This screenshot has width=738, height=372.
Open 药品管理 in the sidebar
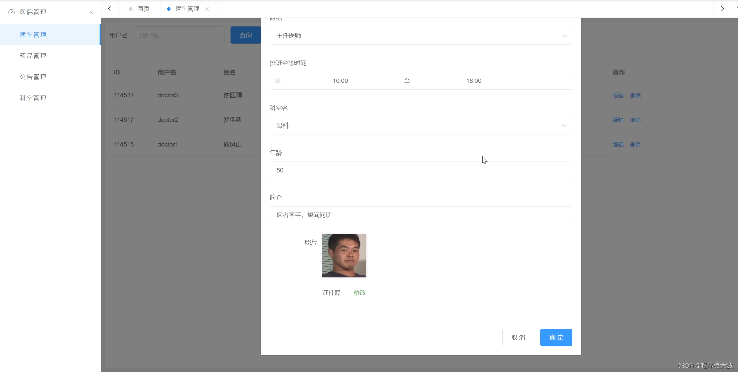click(x=33, y=56)
